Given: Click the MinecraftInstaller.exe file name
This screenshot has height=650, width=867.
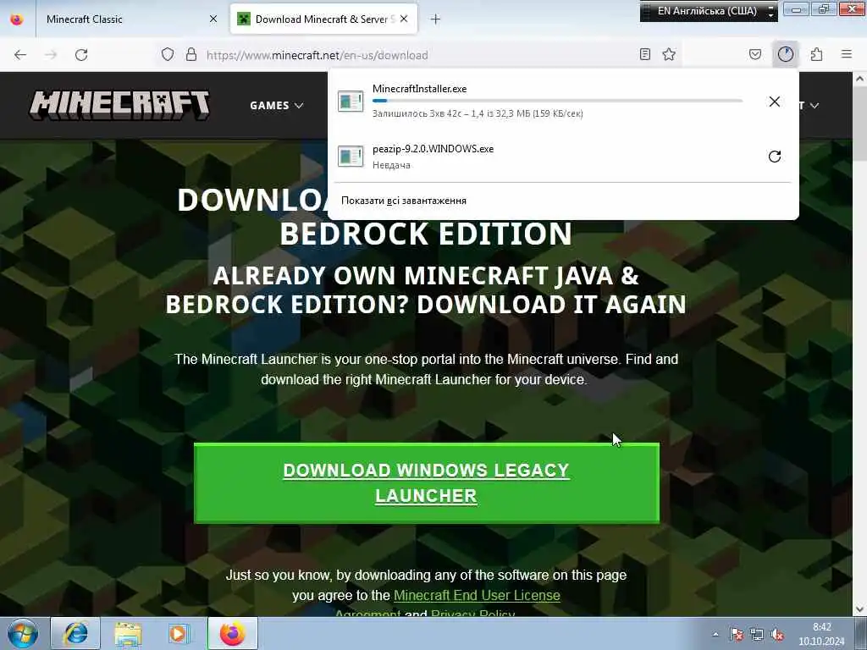Looking at the screenshot, I should tap(420, 89).
